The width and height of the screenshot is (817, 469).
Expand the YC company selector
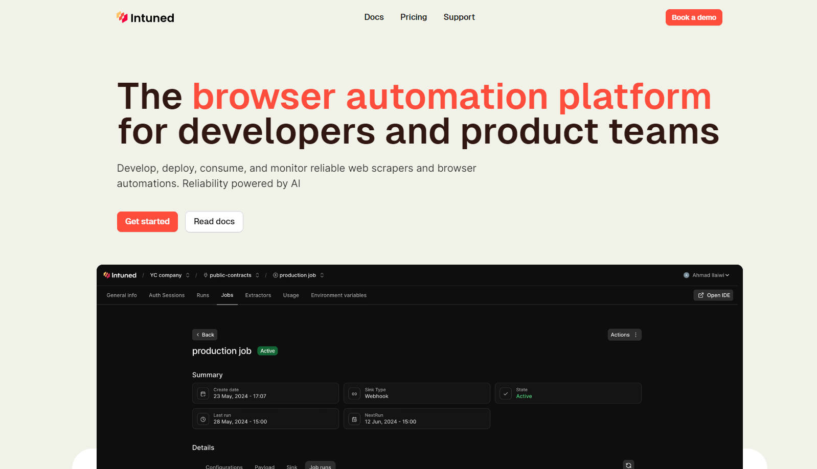click(188, 275)
